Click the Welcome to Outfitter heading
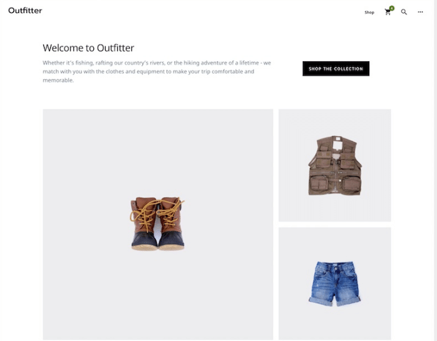Screen dimensions: 437x341 point(89,48)
